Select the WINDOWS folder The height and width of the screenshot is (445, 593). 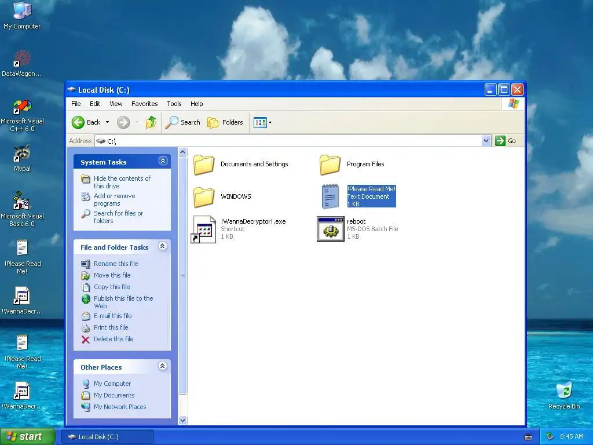pos(222,196)
